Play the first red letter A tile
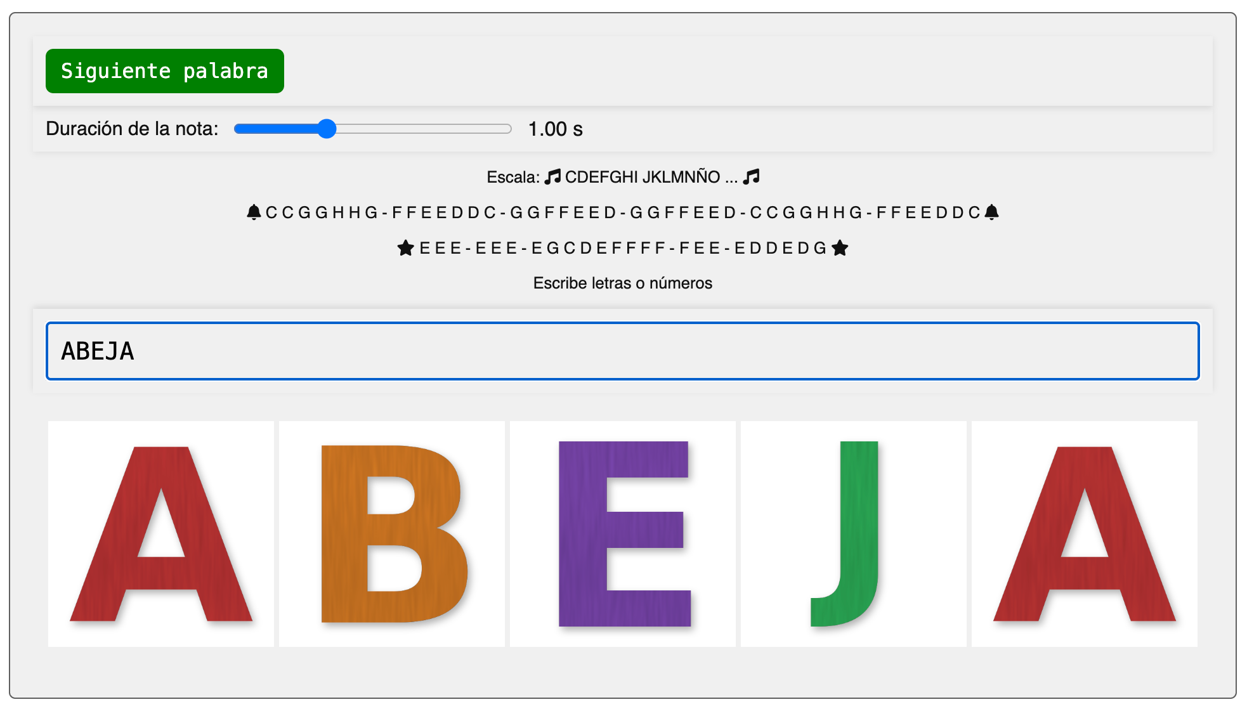The image size is (1247, 709). (x=161, y=534)
